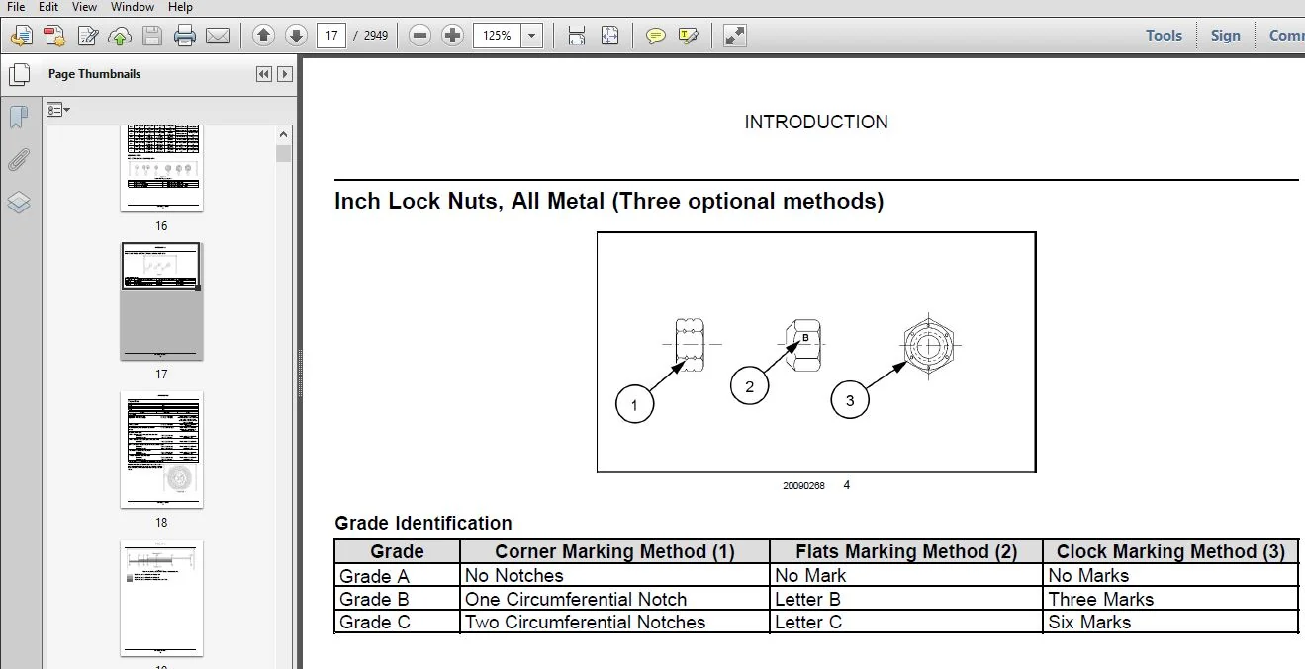
Task: Go to next page with down arrow
Action: [296, 36]
